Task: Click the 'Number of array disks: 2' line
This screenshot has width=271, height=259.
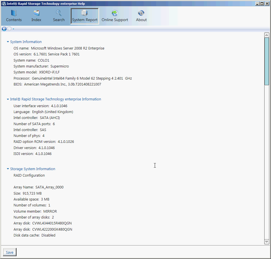Action: tap(34, 217)
